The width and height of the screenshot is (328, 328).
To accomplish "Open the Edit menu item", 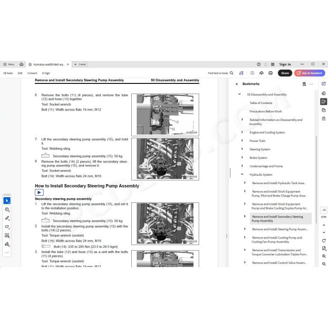I will click(20, 73).
